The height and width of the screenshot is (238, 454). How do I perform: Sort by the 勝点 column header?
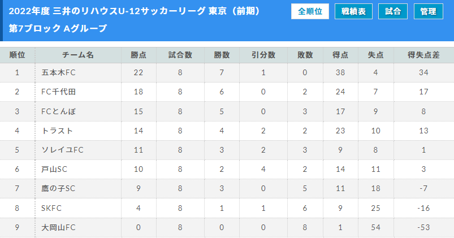[139, 55]
